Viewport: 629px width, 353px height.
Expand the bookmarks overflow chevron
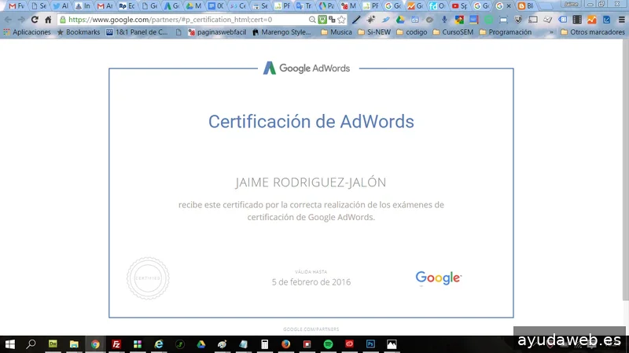(551, 32)
